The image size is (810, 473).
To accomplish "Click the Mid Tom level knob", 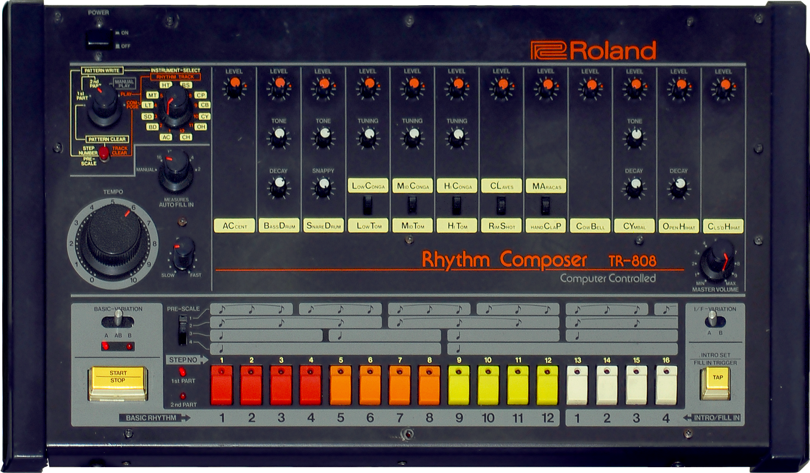I will [413, 88].
